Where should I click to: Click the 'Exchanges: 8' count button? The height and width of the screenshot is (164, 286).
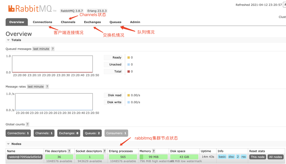[x=69, y=133]
